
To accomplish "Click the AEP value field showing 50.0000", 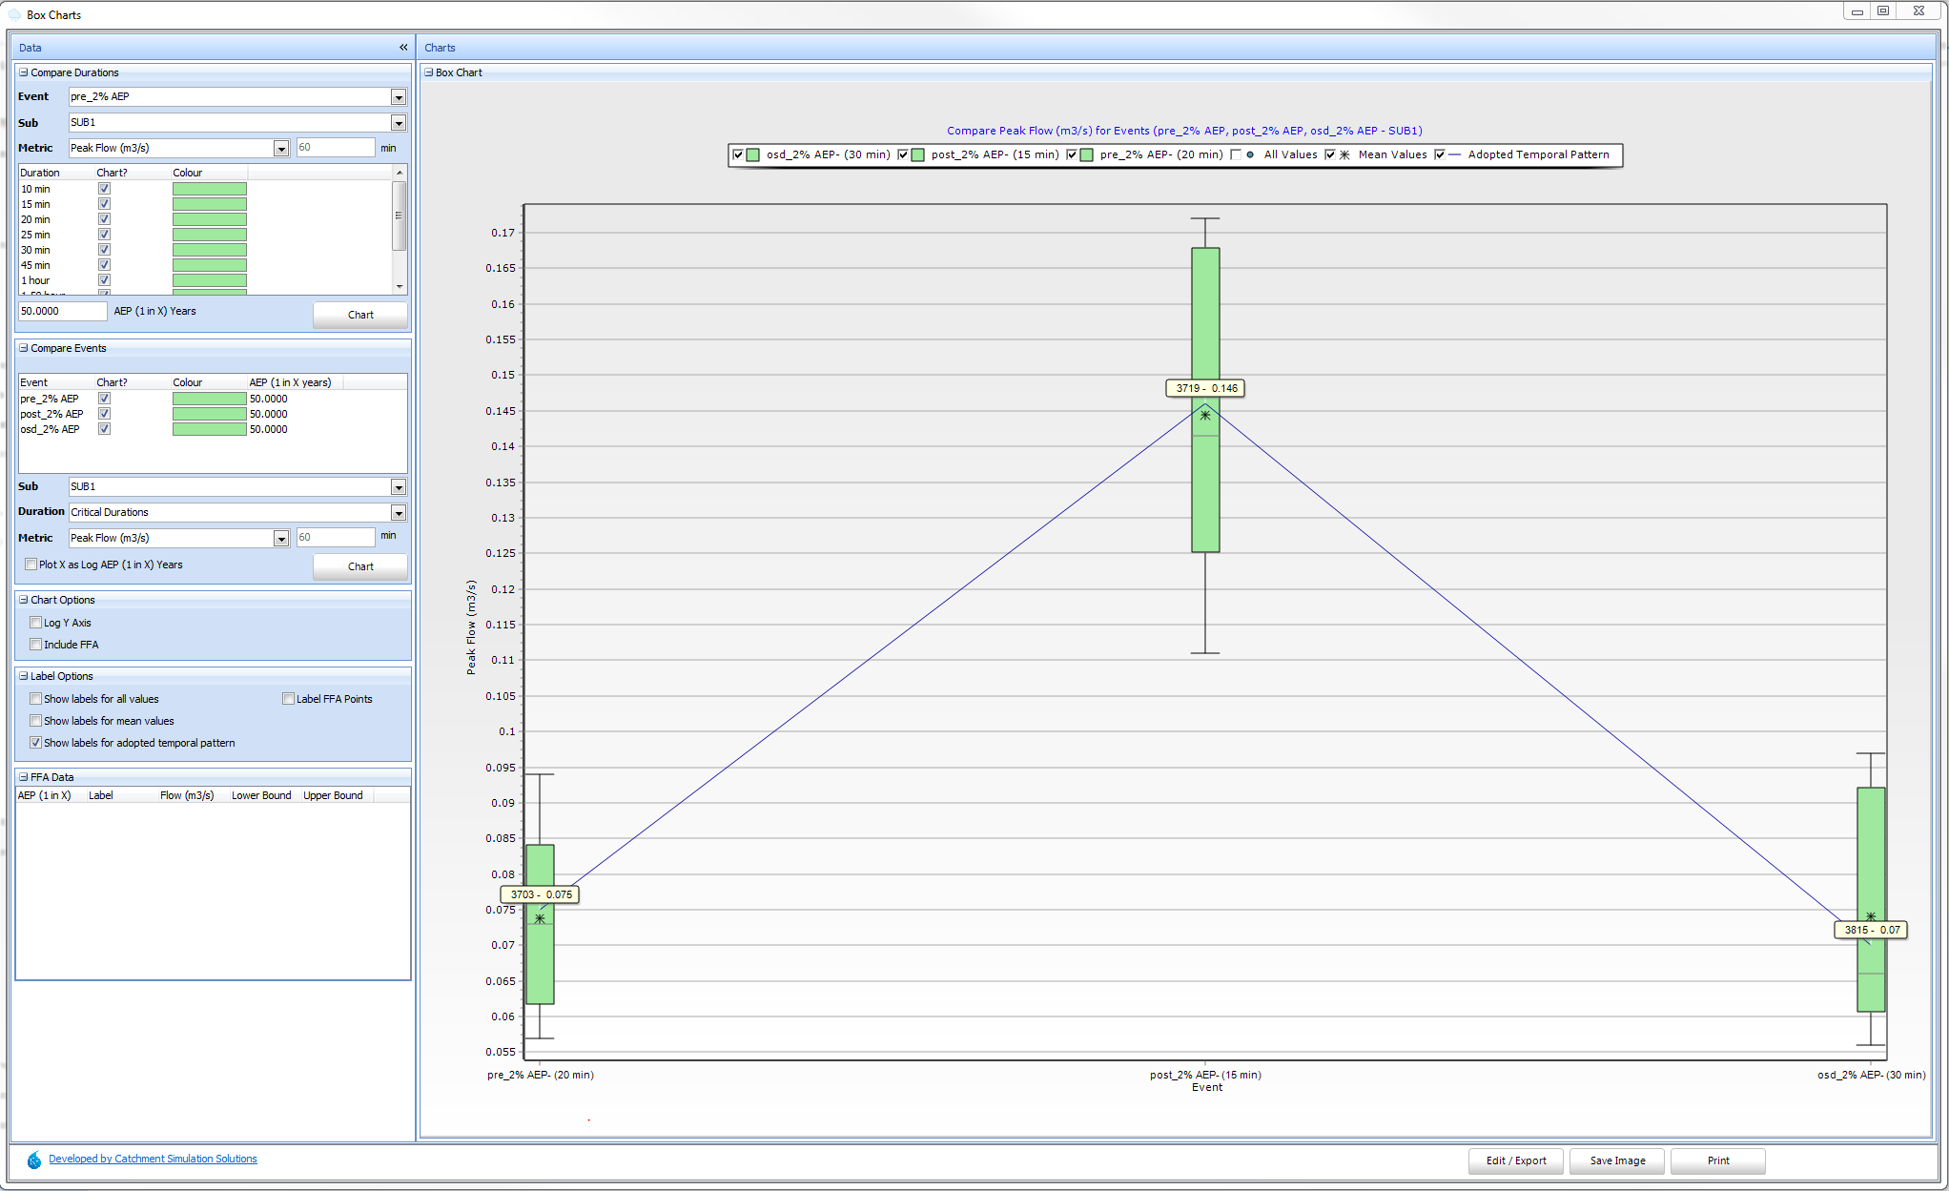I will pyautogui.click(x=62, y=311).
